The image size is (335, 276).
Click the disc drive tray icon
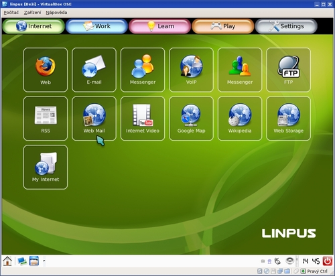tap(290, 261)
